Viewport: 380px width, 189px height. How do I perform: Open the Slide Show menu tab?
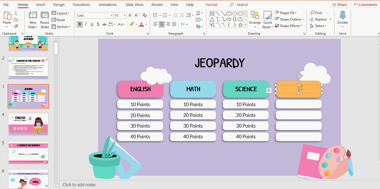[134, 5]
